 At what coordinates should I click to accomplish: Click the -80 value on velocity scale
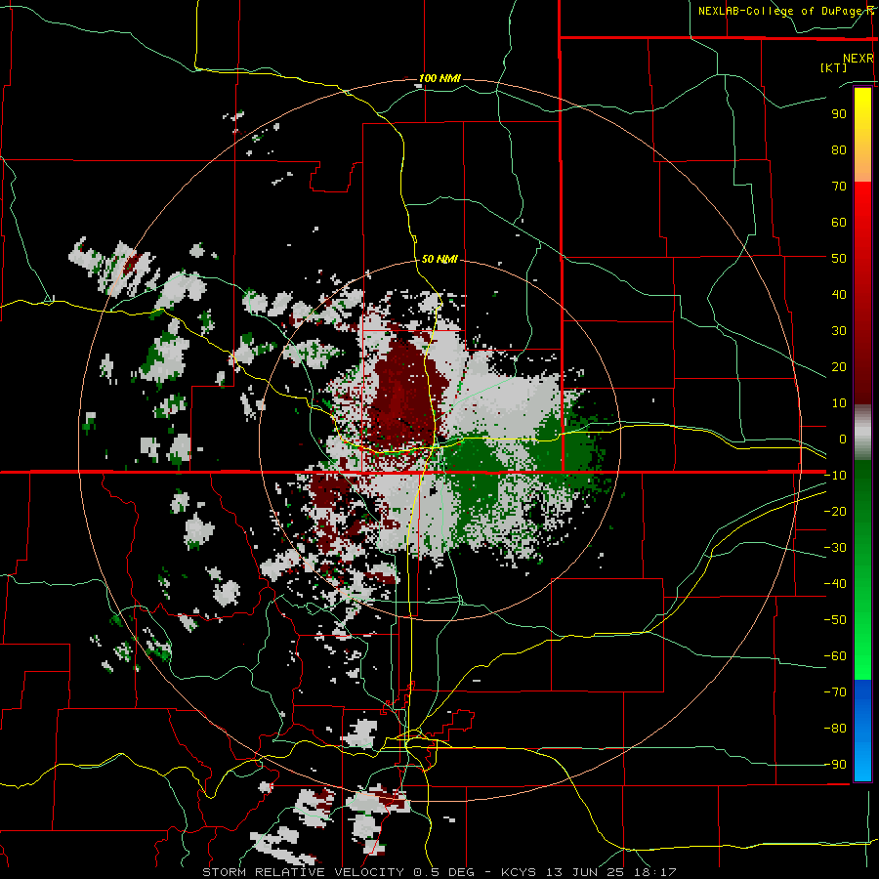coord(835,729)
